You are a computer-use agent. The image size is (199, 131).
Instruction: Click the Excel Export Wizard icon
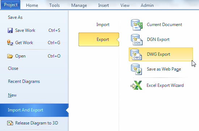pos(136,85)
